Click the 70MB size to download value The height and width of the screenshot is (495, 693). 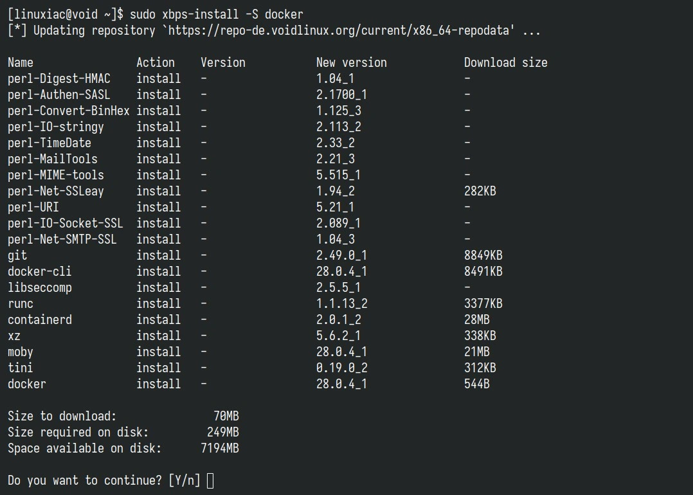226,416
